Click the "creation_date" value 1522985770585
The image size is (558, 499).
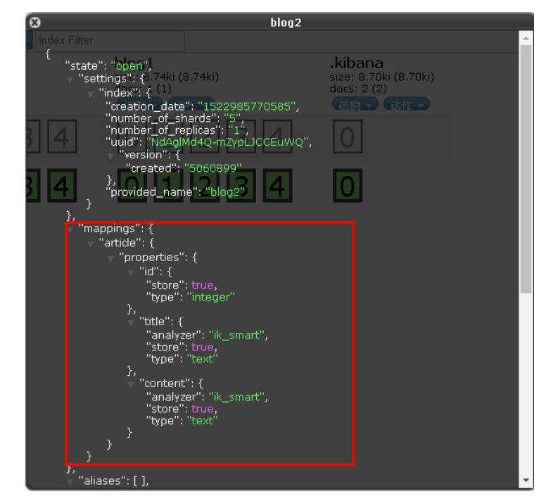click(247, 107)
